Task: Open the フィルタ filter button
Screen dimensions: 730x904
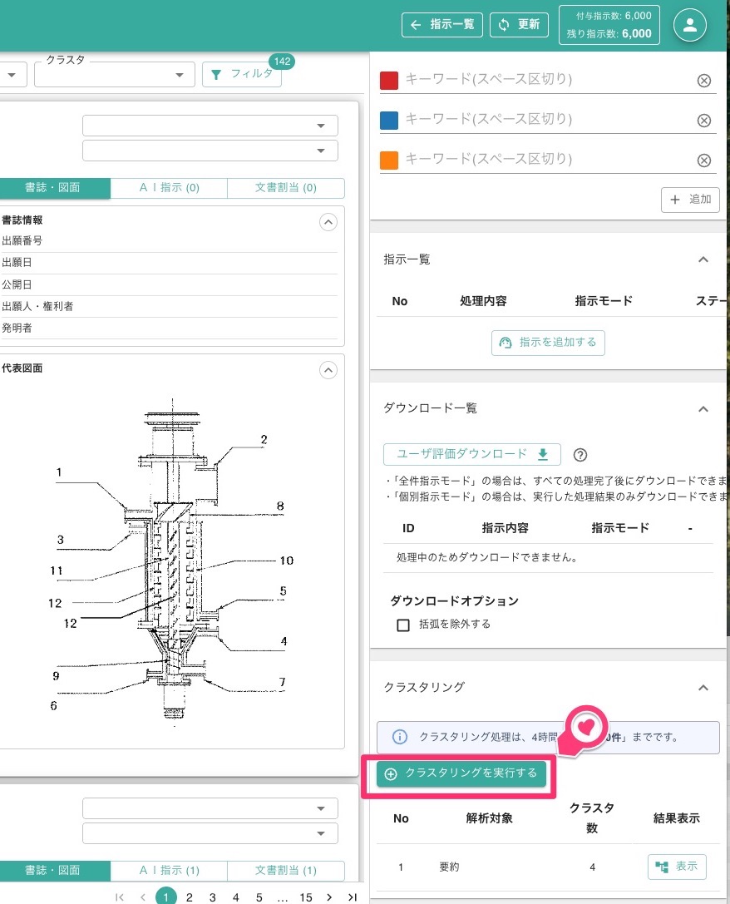Action: pos(241,75)
